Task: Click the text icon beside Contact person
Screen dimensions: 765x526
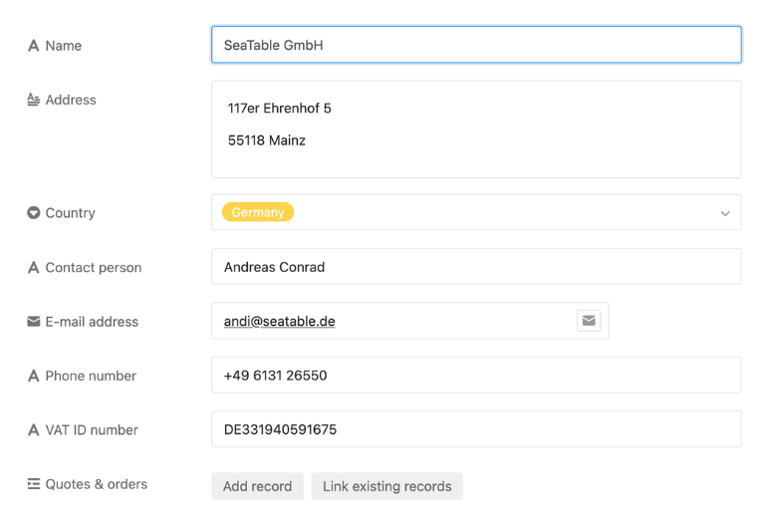Action: pyautogui.click(x=33, y=267)
